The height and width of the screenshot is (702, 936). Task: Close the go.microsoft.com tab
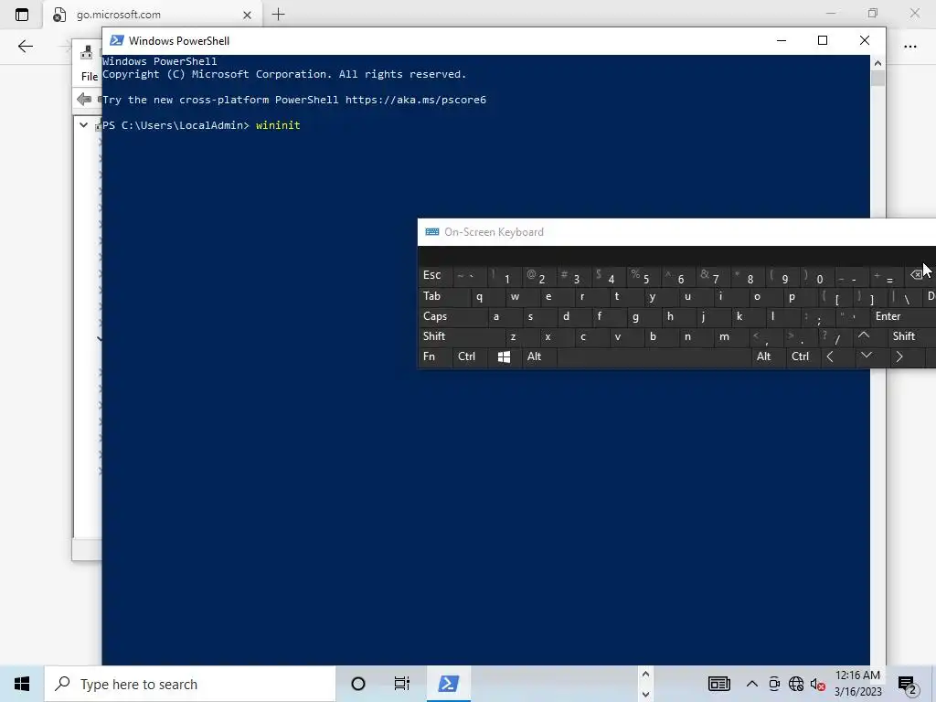pos(247,15)
